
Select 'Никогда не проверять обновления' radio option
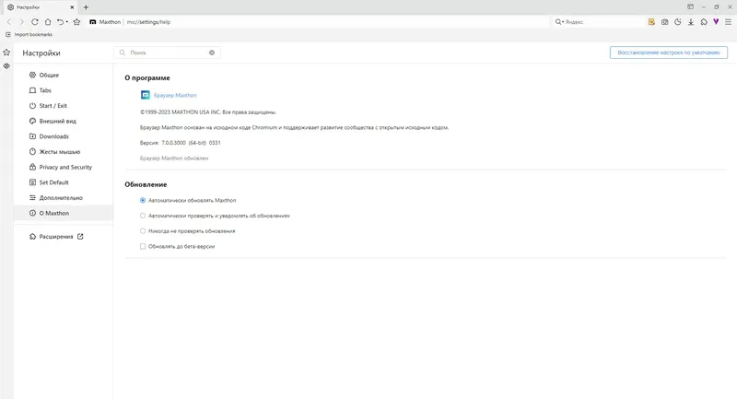click(x=142, y=230)
